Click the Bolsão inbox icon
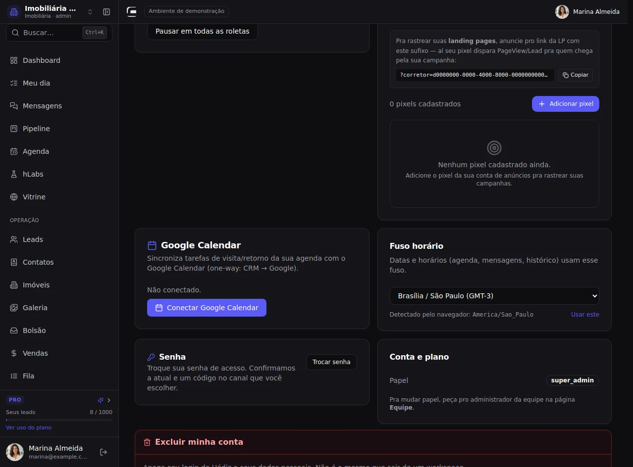This screenshot has height=467, width=633. point(14,330)
